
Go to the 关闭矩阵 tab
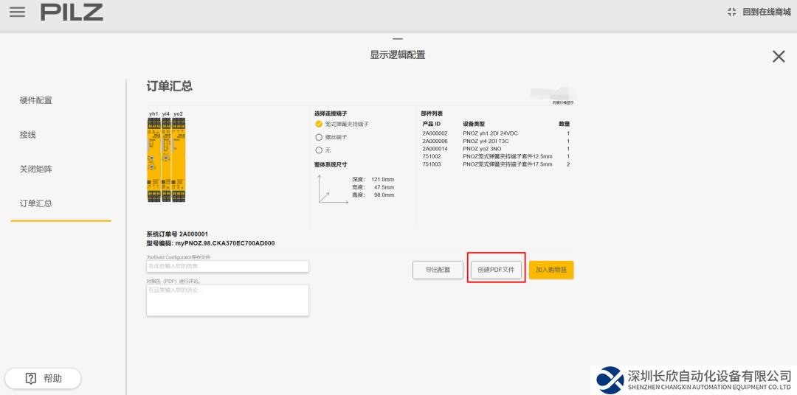click(x=36, y=169)
